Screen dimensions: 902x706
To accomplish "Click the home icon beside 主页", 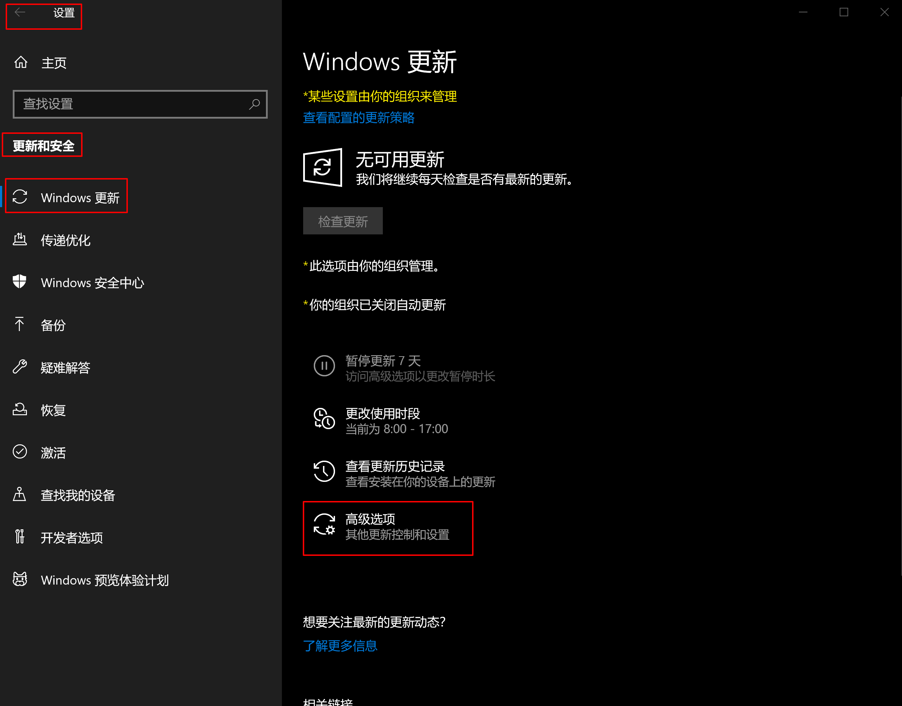I will [21, 62].
